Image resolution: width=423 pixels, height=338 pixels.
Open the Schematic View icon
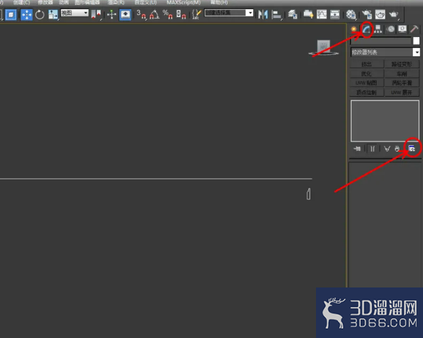335,14
